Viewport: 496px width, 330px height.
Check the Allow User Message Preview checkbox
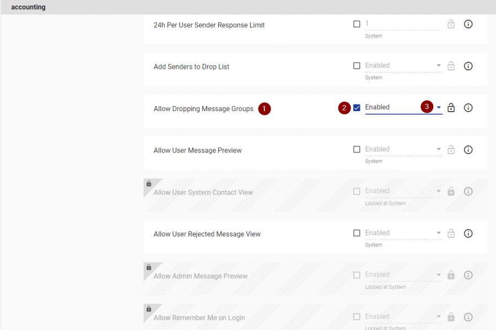point(357,150)
